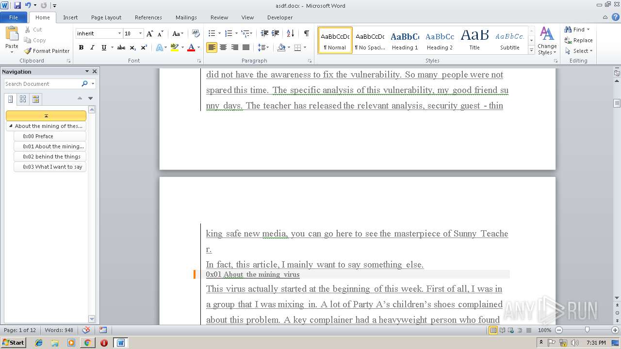Toggle Subscript formatting
621x349 pixels.
tap(133, 48)
